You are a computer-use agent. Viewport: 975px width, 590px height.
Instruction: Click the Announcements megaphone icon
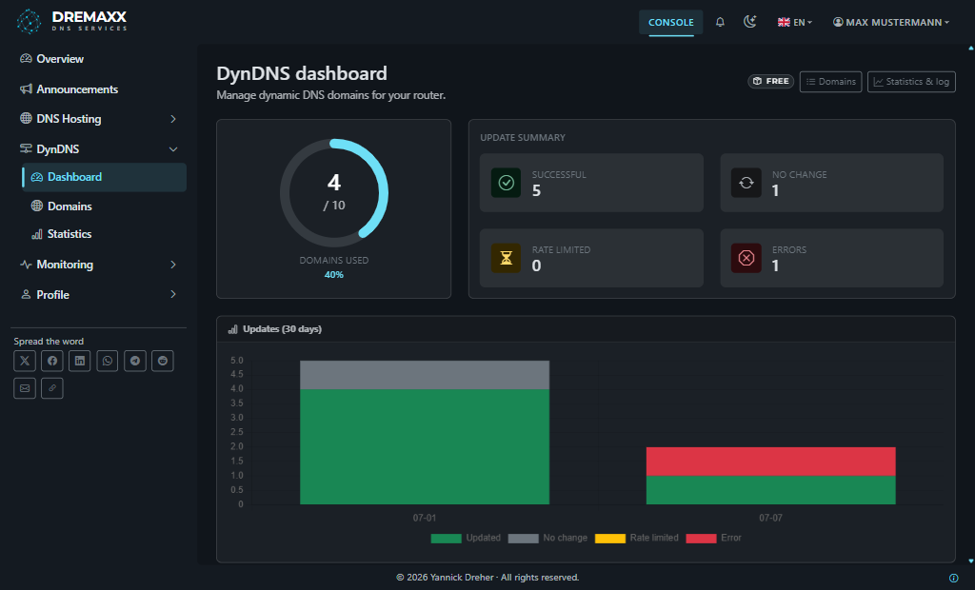pyautogui.click(x=26, y=88)
